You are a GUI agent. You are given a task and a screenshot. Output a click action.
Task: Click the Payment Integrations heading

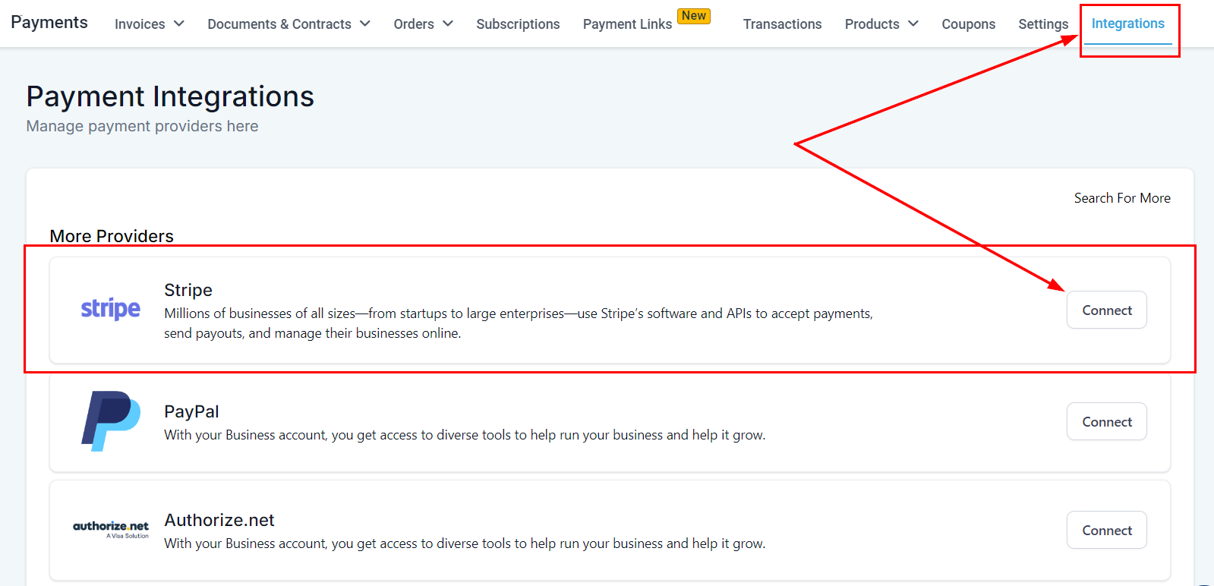(x=170, y=96)
